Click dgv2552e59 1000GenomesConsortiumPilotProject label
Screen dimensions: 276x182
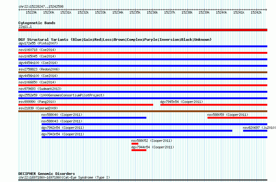click(61, 95)
